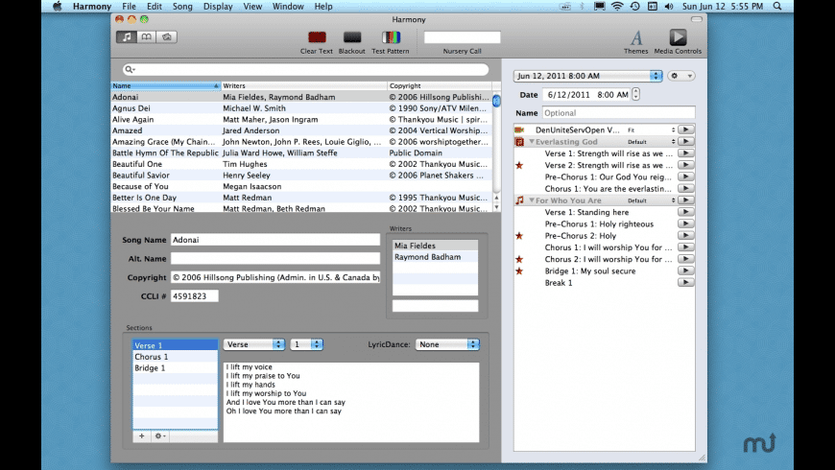Image resolution: width=835 pixels, height=470 pixels.
Task: Click the star on Chorus 2: I will worship
Action: tap(519, 259)
